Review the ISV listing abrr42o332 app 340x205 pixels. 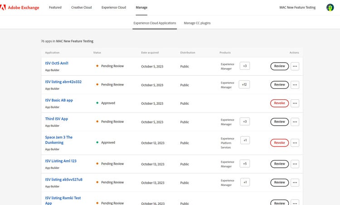[279, 84]
